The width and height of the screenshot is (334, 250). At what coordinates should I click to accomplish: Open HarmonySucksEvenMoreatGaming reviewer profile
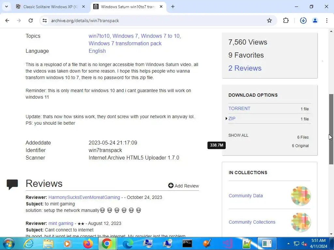coord(84,197)
